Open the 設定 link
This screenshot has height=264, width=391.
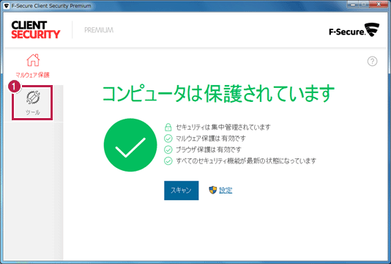coord(226,191)
